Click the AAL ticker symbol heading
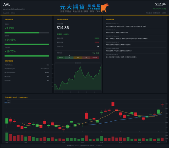This screenshot has height=148, width=169. coord(7,4)
